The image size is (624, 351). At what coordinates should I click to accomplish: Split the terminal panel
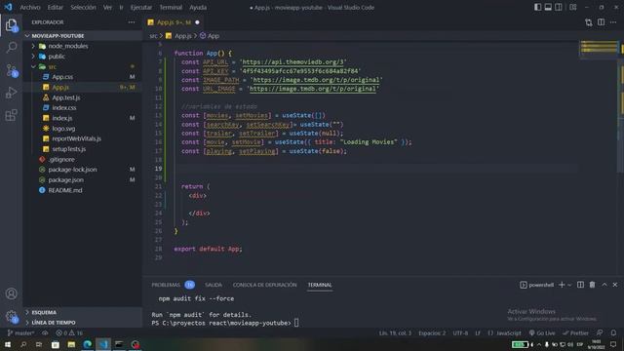pyautogui.click(x=580, y=285)
